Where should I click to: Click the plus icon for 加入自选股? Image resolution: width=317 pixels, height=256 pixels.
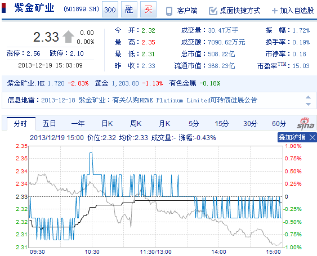click(275, 11)
